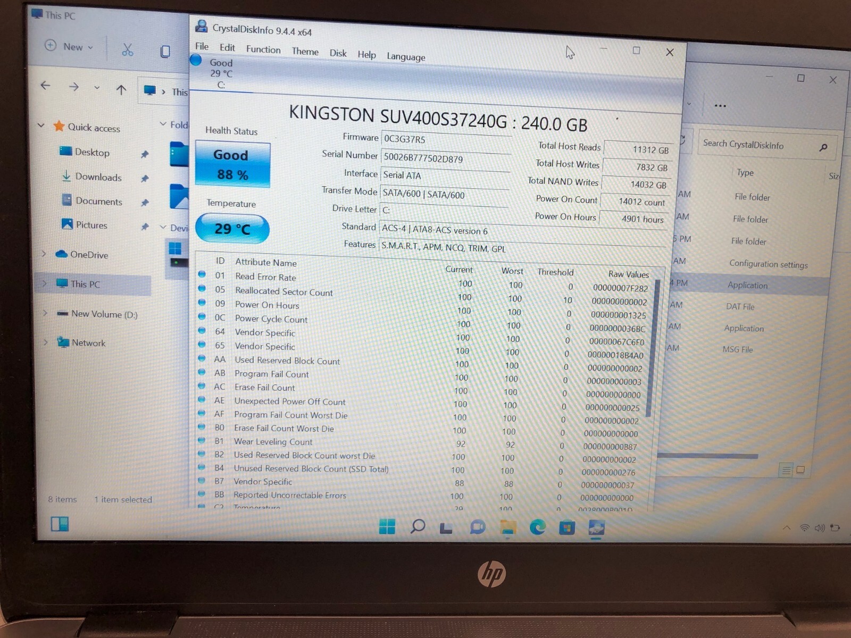This screenshot has width=851, height=638.
Task: Open taskbar Search
Action: 418,526
